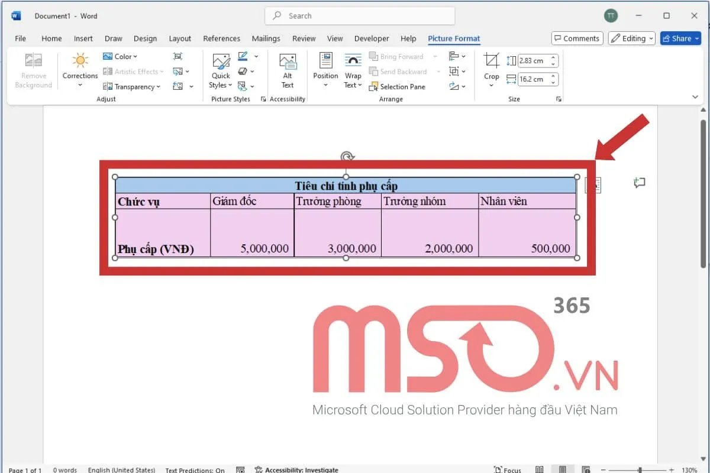
Task: Open Accessibility: Investigate checker
Action: pyautogui.click(x=297, y=469)
